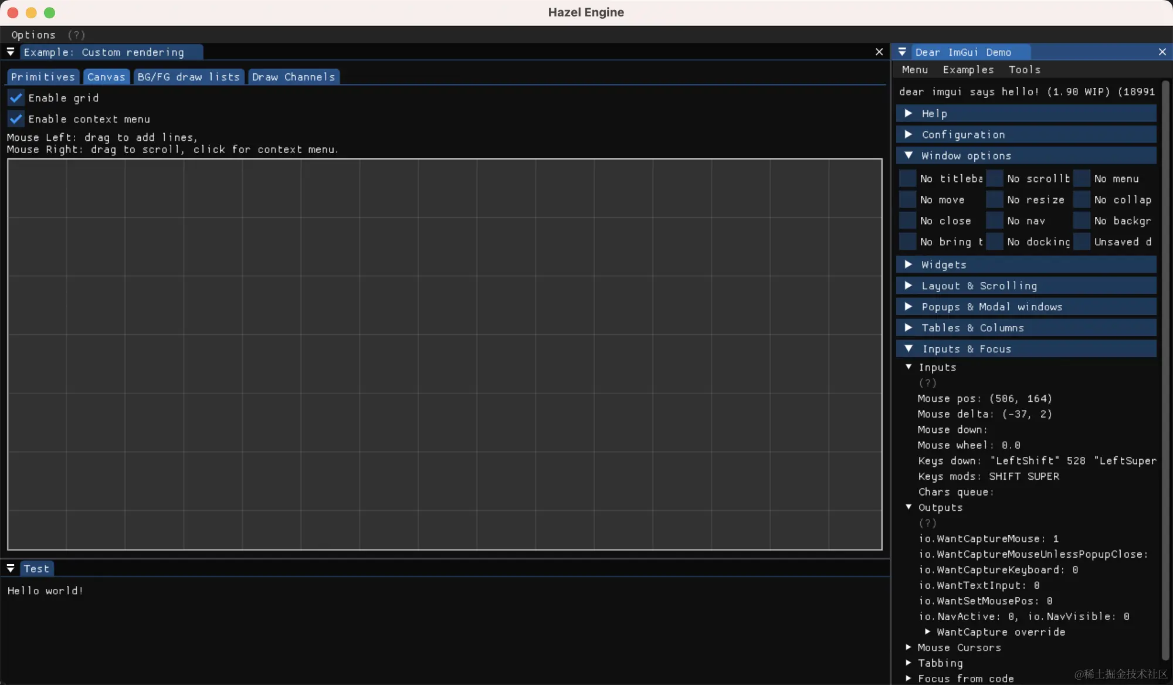This screenshot has height=685, width=1173.
Task: Collapse the Window options section
Action: 1026,155
